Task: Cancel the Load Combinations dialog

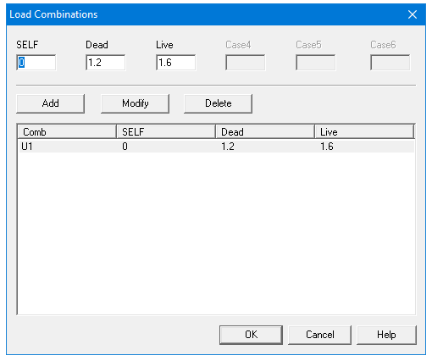Action: click(x=319, y=335)
